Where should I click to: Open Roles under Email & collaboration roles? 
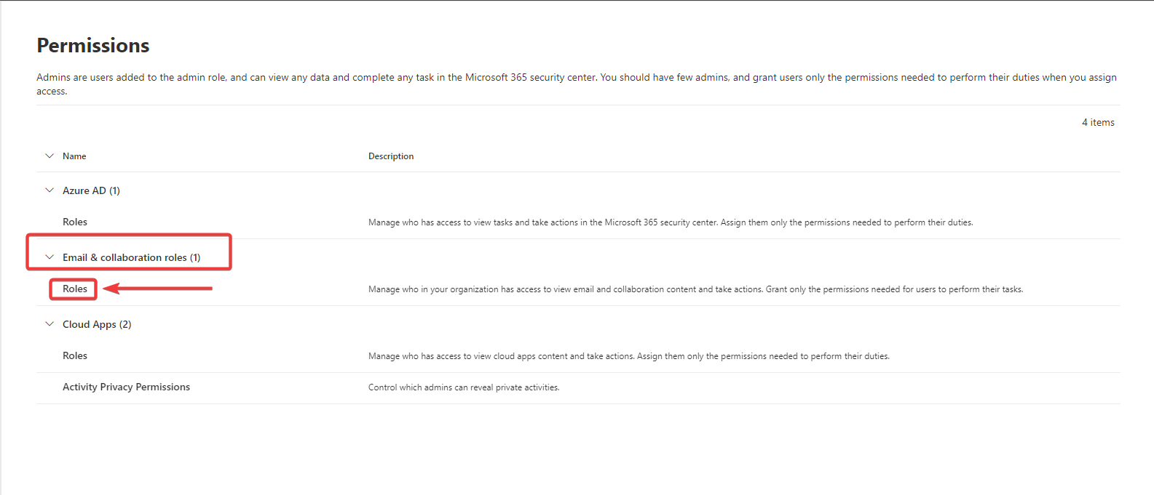point(75,289)
